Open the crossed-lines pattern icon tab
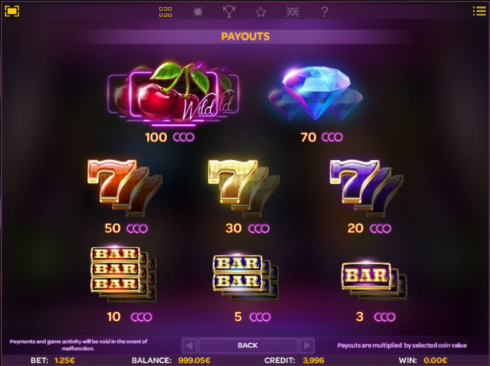The width and height of the screenshot is (490, 366). (x=293, y=12)
